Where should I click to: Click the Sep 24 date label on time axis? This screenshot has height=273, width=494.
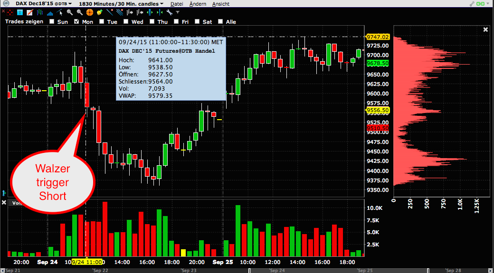(x=47, y=262)
